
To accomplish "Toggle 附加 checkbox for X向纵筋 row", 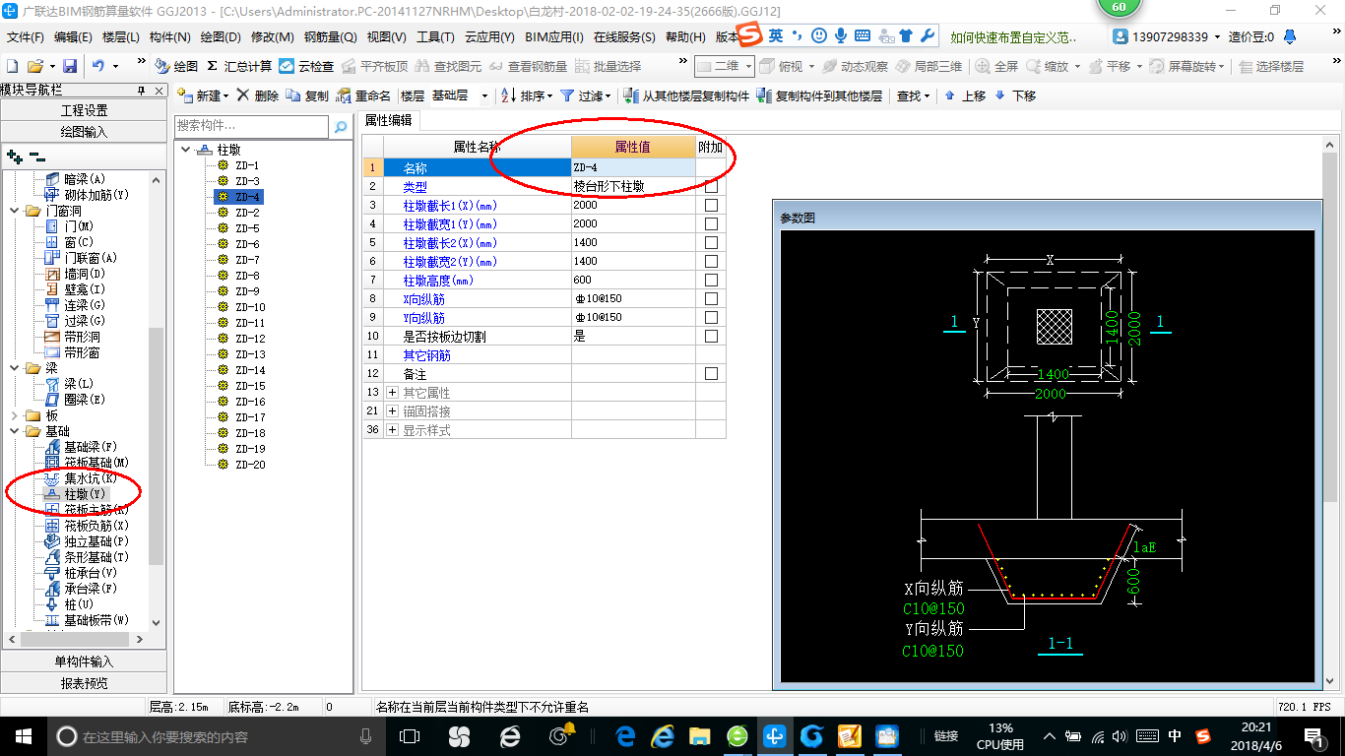I will click(711, 298).
